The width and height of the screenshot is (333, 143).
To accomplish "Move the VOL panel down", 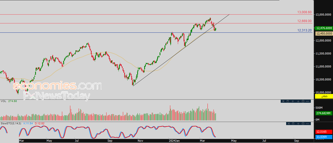I will pos(298,101).
